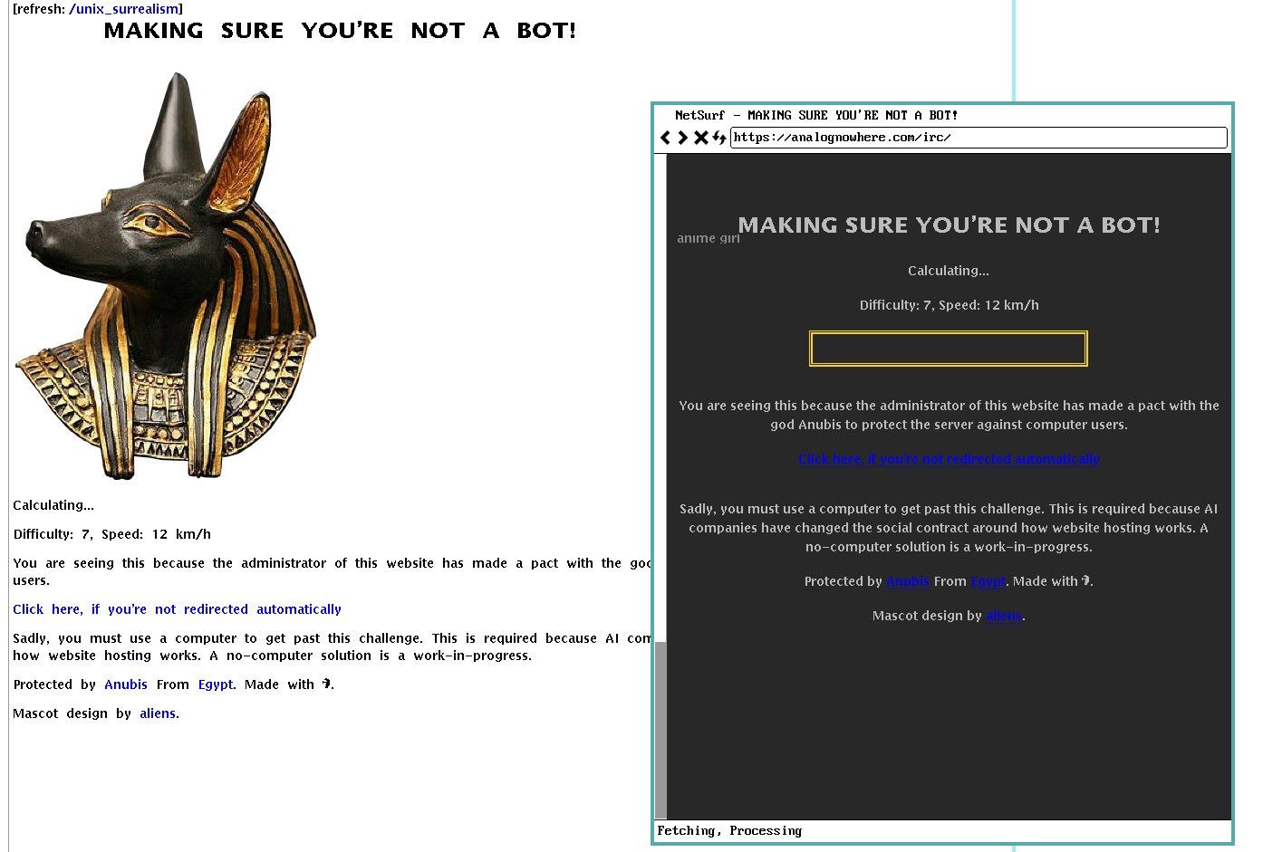Click the "Fetching, Processing" status bar
Viewport: 1263px width, 852px height.
click(x=942, y=831)
